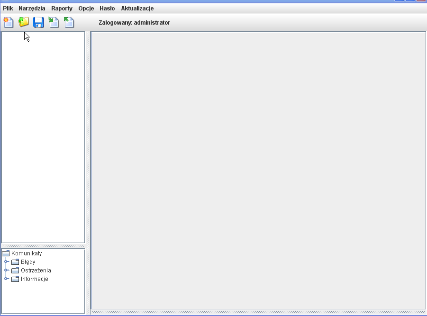Click the Błędy folder icon
Image resolution: width=427 pixels, height=316 pixels.
tap(15, 262)
